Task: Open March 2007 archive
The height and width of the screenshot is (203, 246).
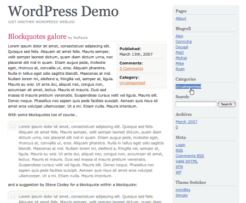Action: 186,122
